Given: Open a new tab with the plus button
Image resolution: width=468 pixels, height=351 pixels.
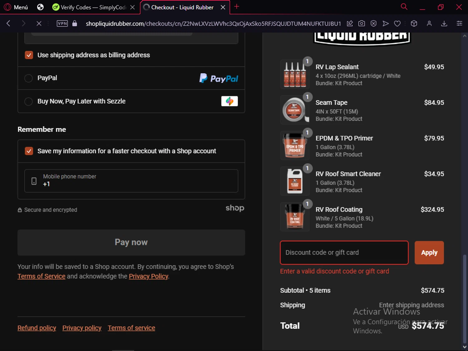Looking at the screenshot, I should point(236,7).
